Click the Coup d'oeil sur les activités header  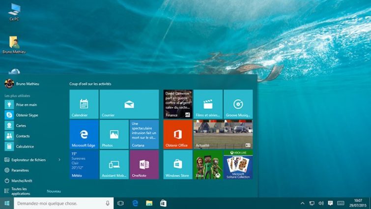click(x=90, y=84)
